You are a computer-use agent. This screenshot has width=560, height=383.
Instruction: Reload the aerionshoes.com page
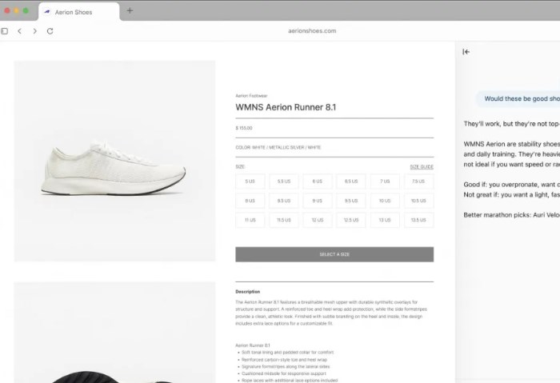50,31
